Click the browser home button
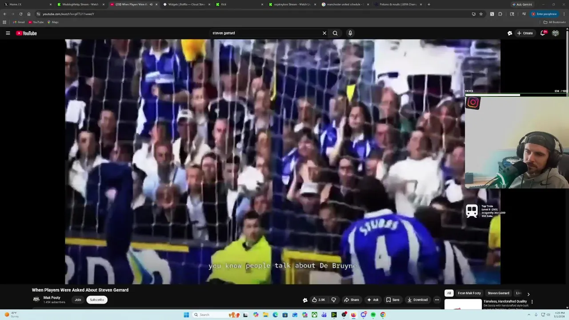The image size is (569, 320). click(x=29, y=14)
